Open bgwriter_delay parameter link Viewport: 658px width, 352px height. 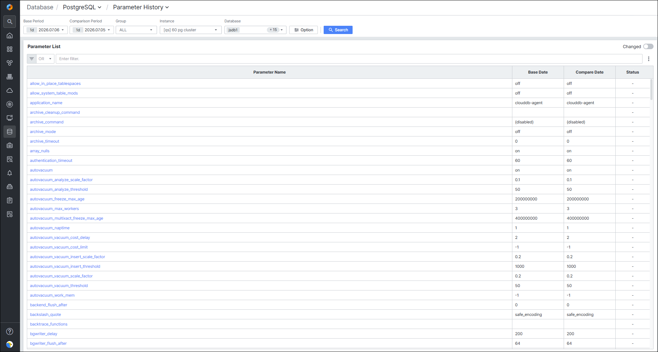click(43, 334)
